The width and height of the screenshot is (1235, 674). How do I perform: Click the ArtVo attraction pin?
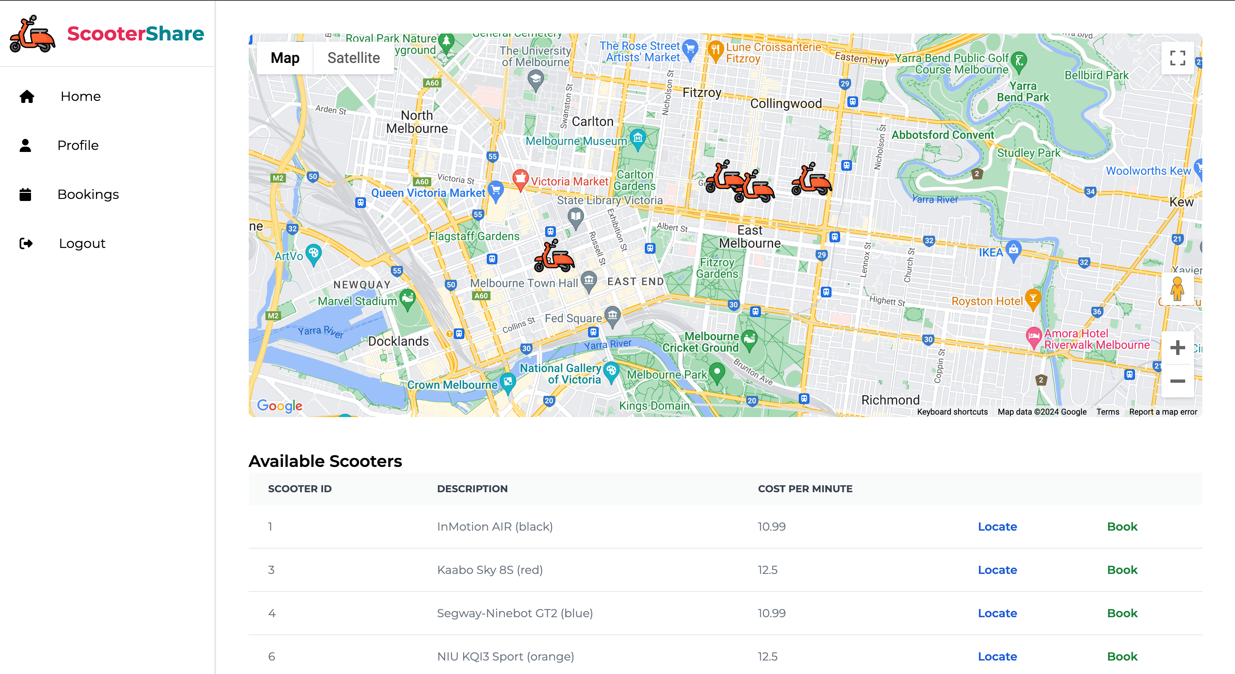313,255
